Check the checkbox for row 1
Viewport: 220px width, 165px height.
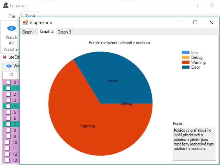(x=8, y=88)
